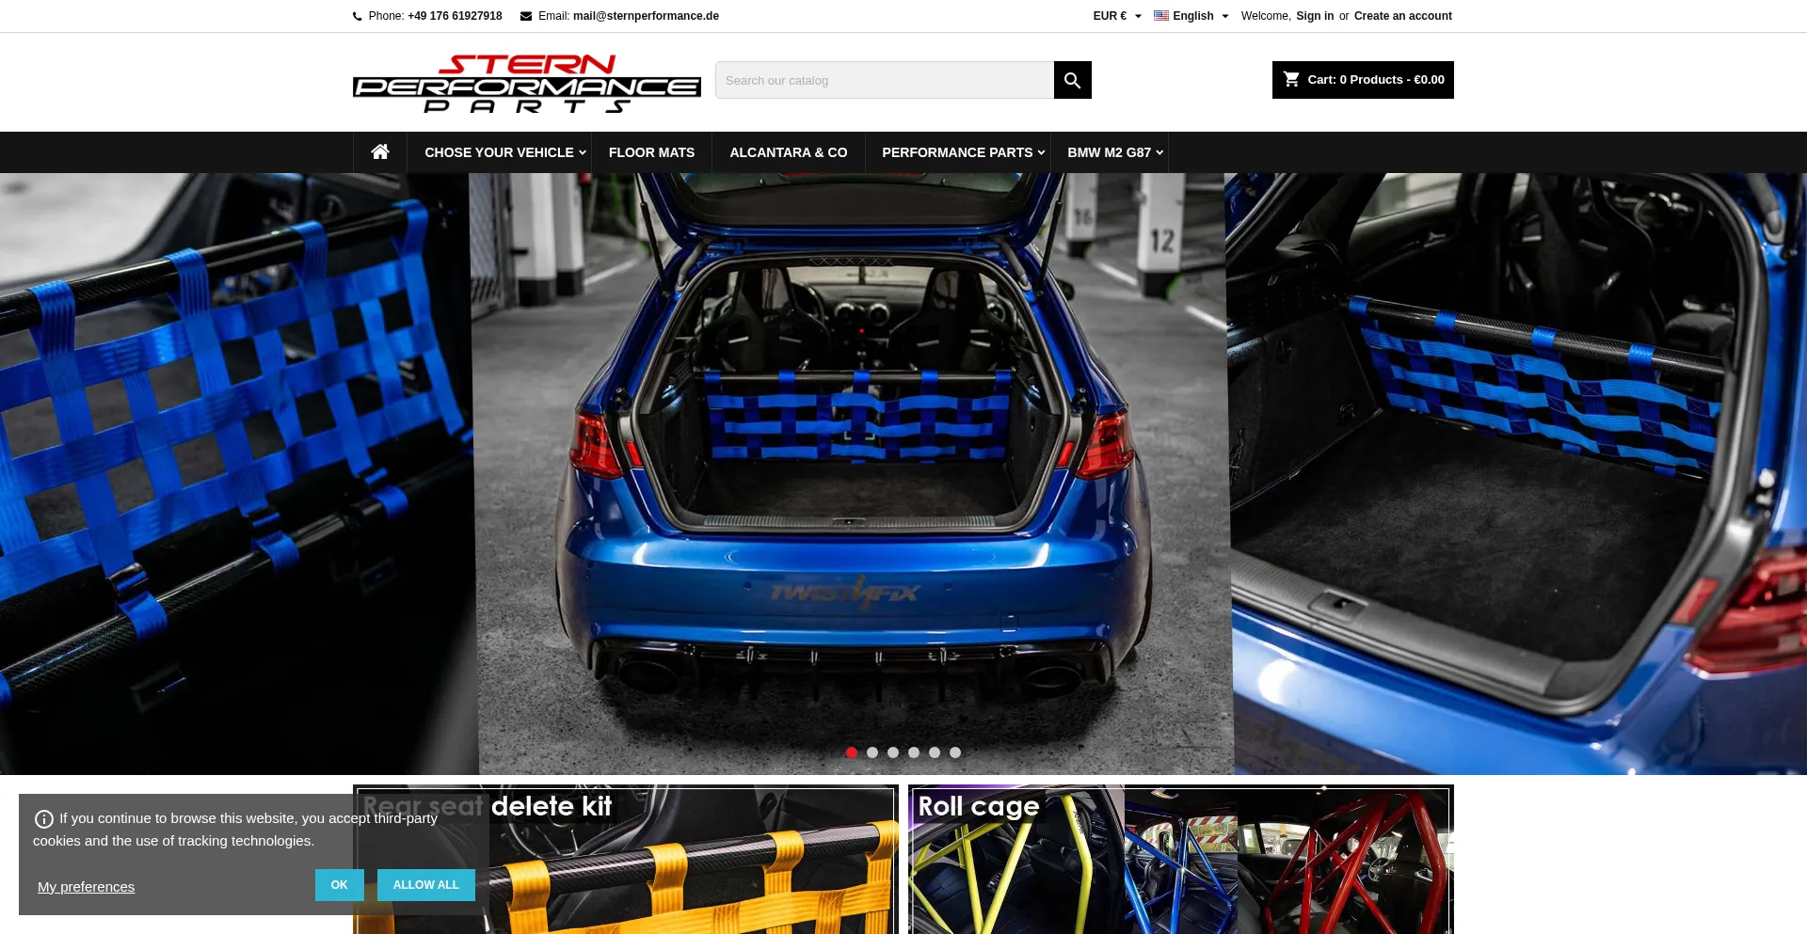This screenshot has width=1807, height=934.
Task: Open the Floor Mats menu item
Action: pos(651,152)
